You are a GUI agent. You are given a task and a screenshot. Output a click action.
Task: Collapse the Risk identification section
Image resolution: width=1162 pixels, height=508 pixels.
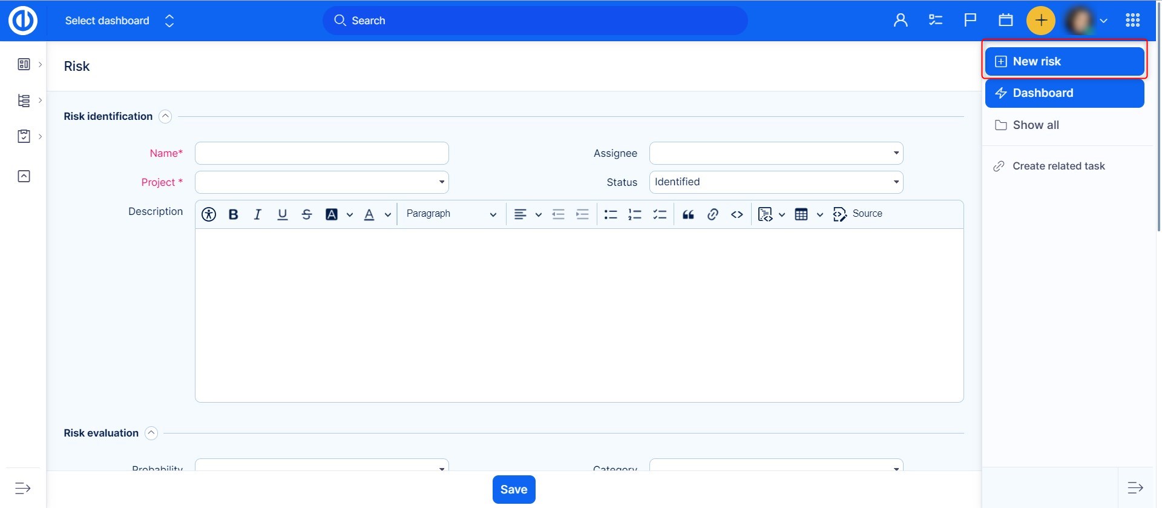click(165, 116)
